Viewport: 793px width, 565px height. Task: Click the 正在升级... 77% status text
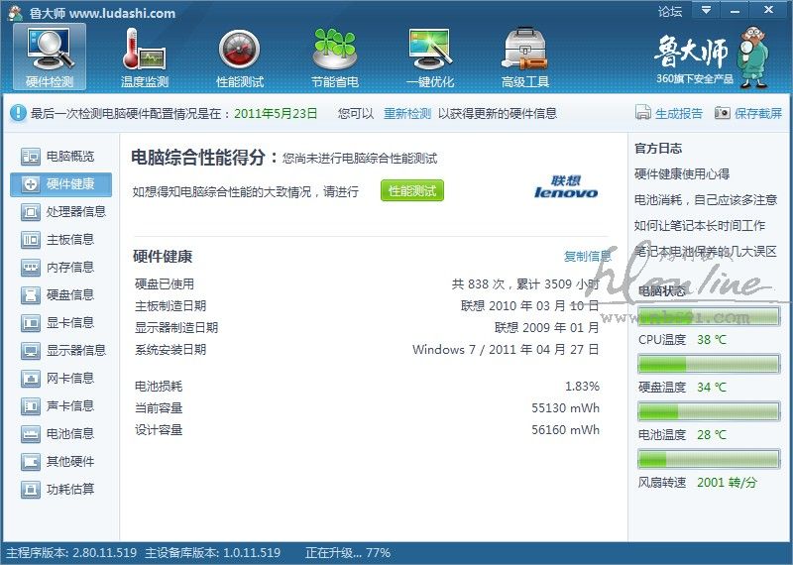[348, 553]
